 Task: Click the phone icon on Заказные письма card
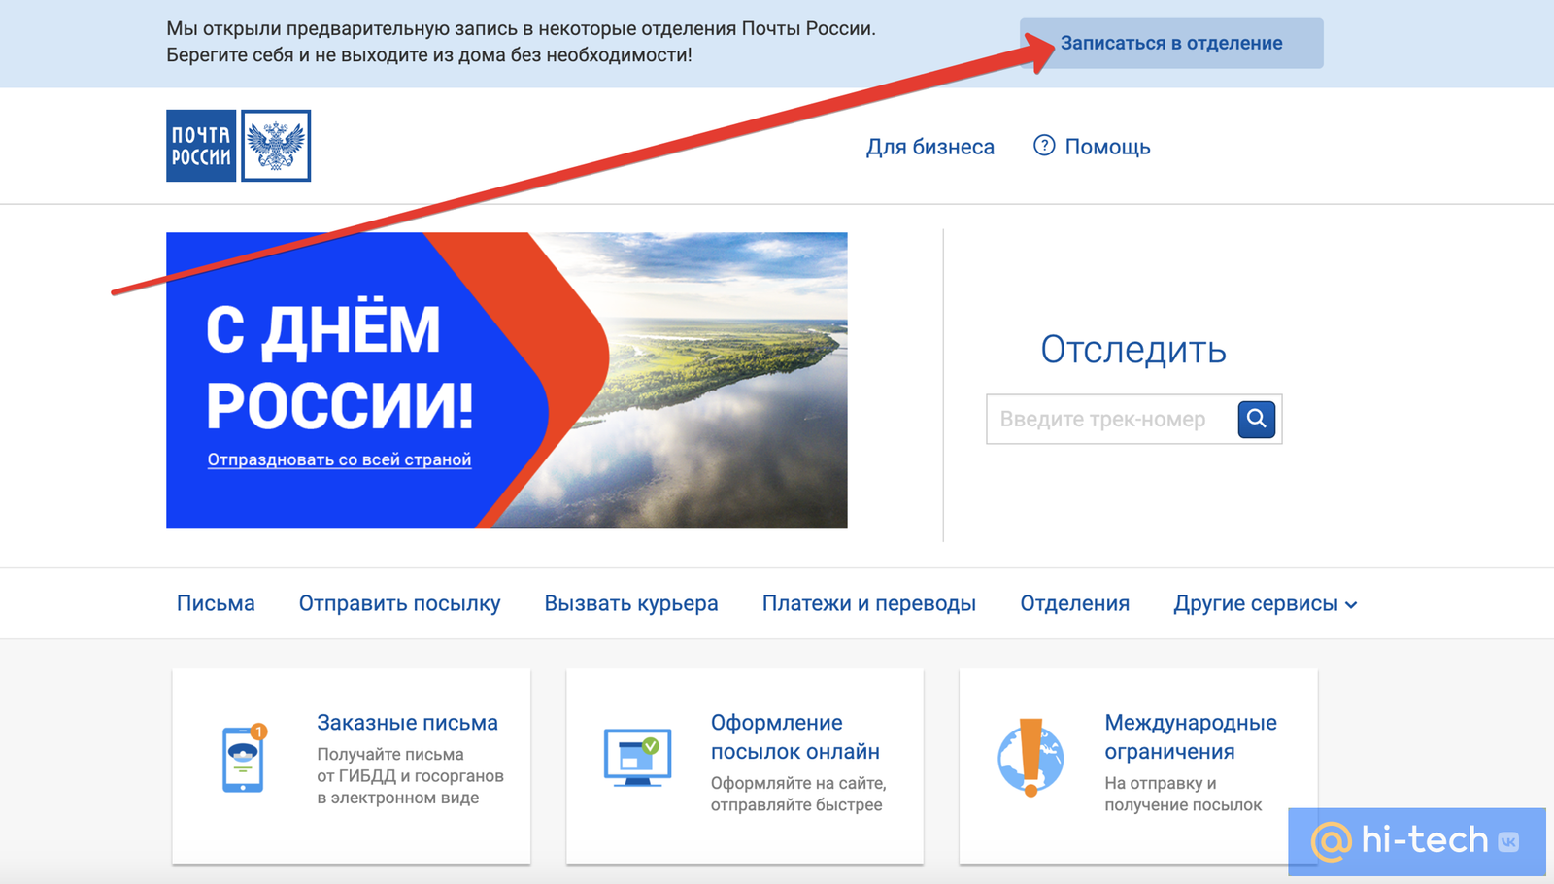pyautogui.click(x=243, y=758)
